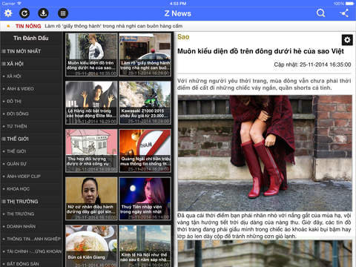Collapse the XÃ HỘI section header
Screen dimensions: 356x267
click(31, 64)
